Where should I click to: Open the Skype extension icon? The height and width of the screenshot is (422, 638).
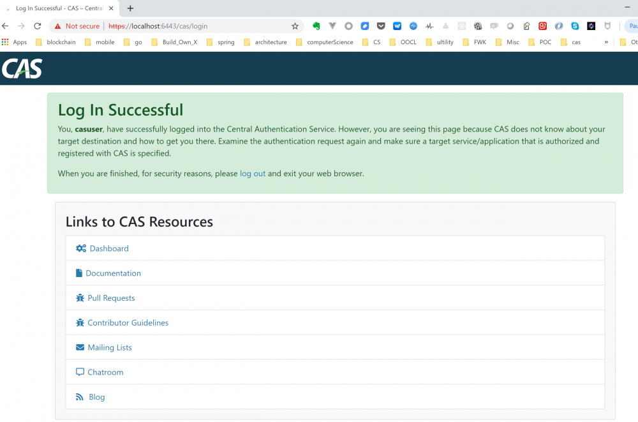click(x=575, y=26)
